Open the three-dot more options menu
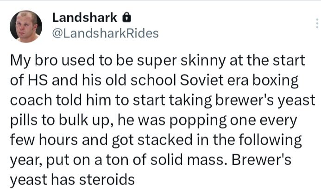 (x=317, y=23)
